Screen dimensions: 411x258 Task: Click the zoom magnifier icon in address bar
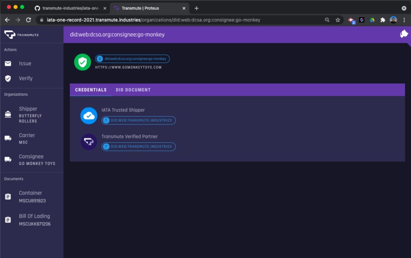[x=327, y=20]
